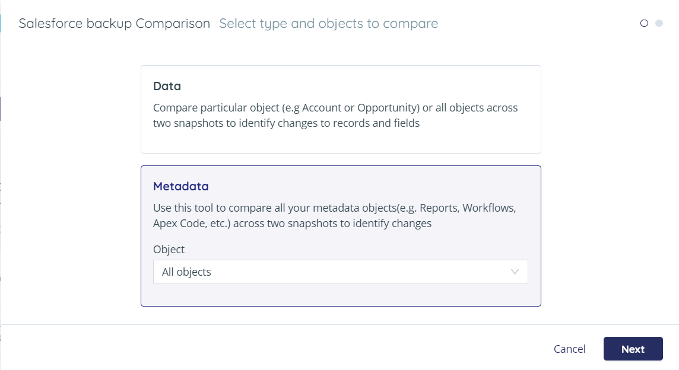Click the "Salesforce backup Comparison" title

click(115, 23)
